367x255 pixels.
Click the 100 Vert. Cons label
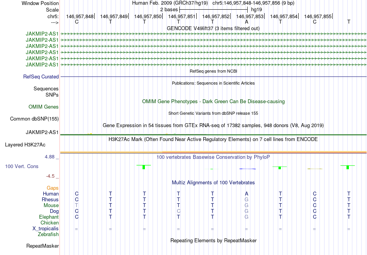point(22,166)
